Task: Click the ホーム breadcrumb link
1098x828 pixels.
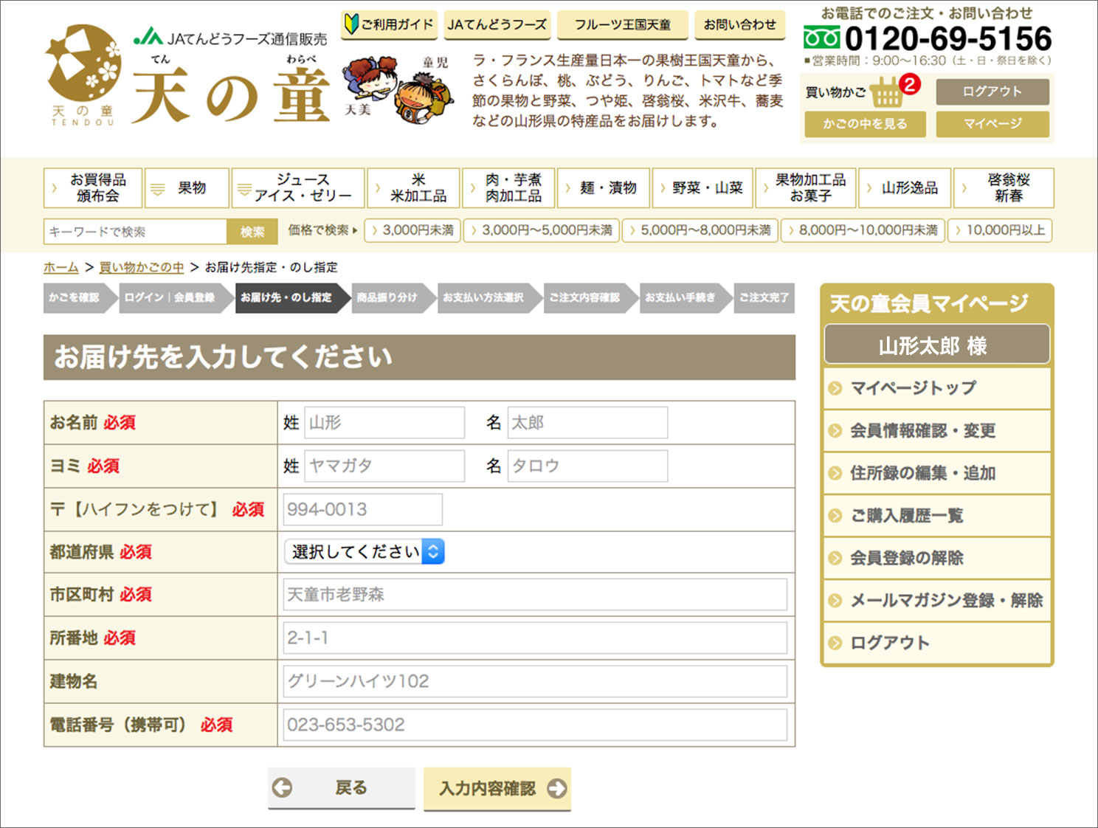Action: pyautogui.click(x=61, y=267)
